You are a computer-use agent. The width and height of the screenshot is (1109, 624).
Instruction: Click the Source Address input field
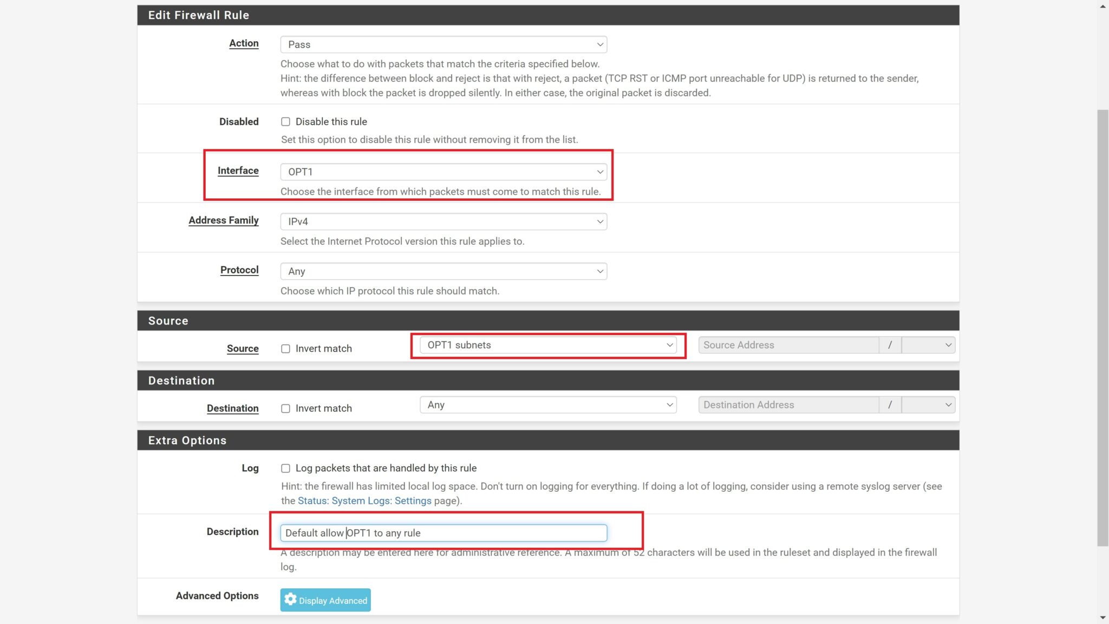[788, 344]
